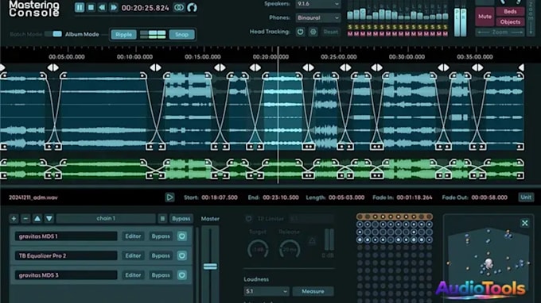The height and width of the screenshot is (303, 541).
Task: Click the track layout grid icon
Action: click(x=153, y=34)
